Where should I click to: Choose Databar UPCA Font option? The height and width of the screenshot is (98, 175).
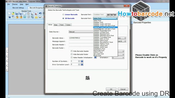click(x=106, y=45)
